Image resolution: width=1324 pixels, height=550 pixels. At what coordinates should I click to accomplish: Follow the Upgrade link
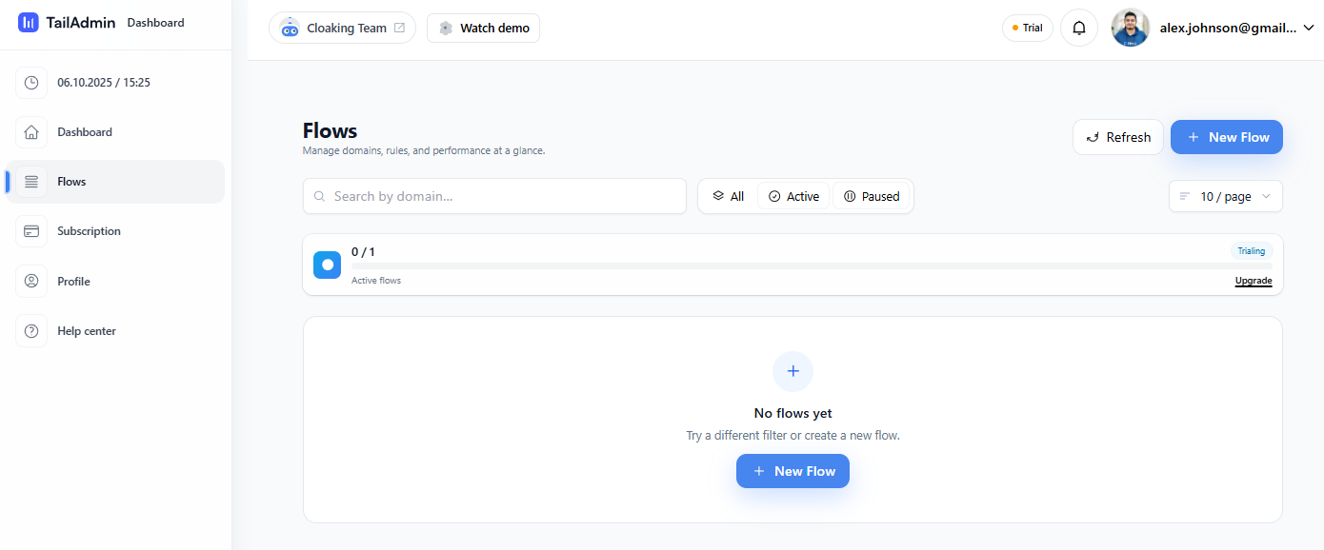tap(1253, 281)
